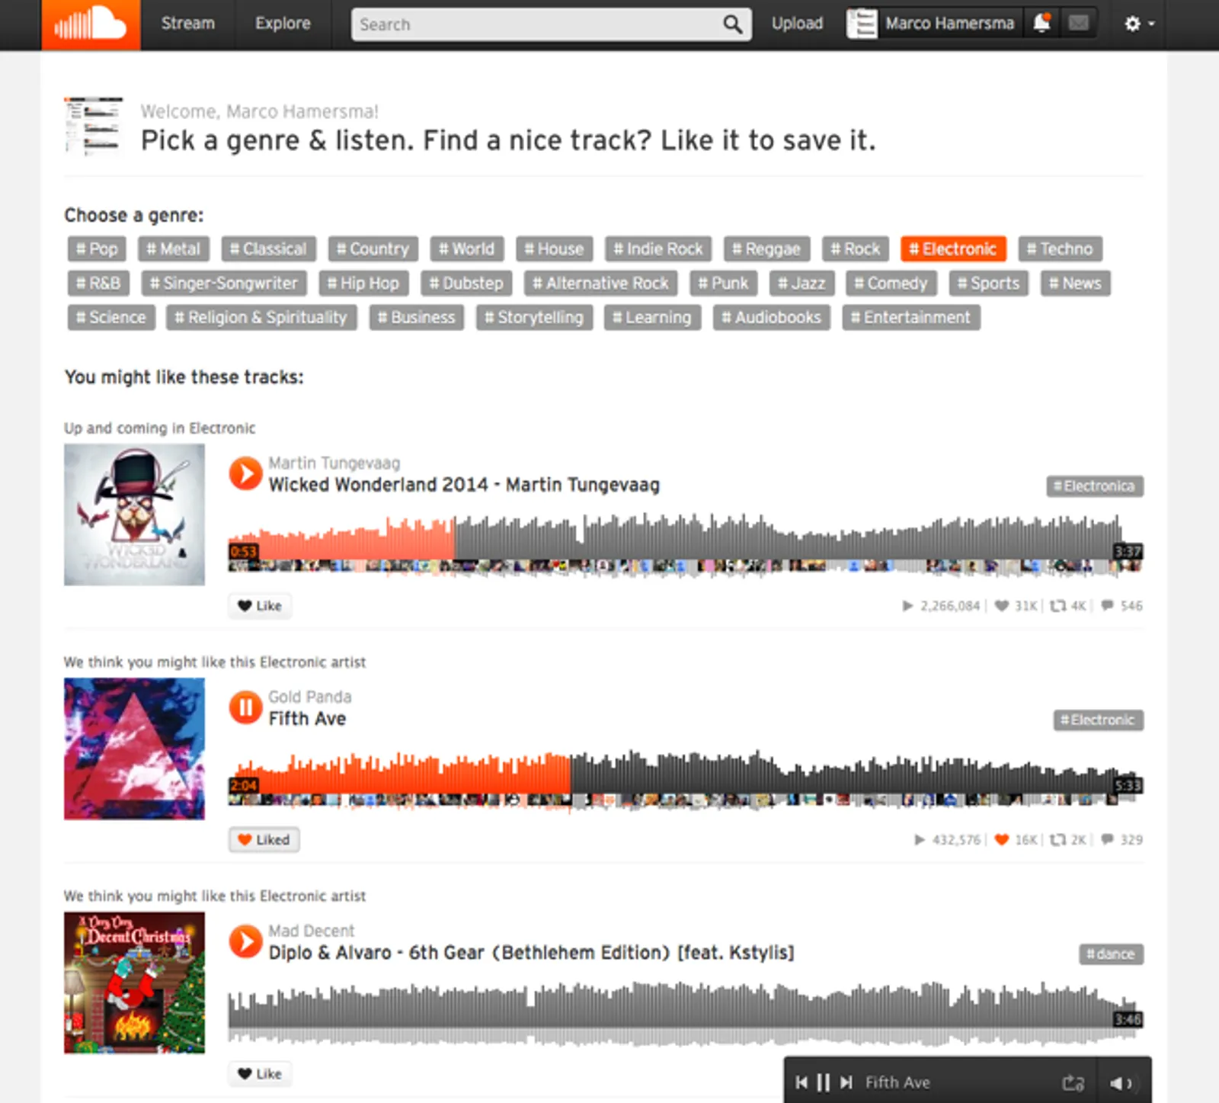Like the Diplo & Alvaro track
The width and height of the screenshot is (1219, 1103).
[x=260, y=1073]
